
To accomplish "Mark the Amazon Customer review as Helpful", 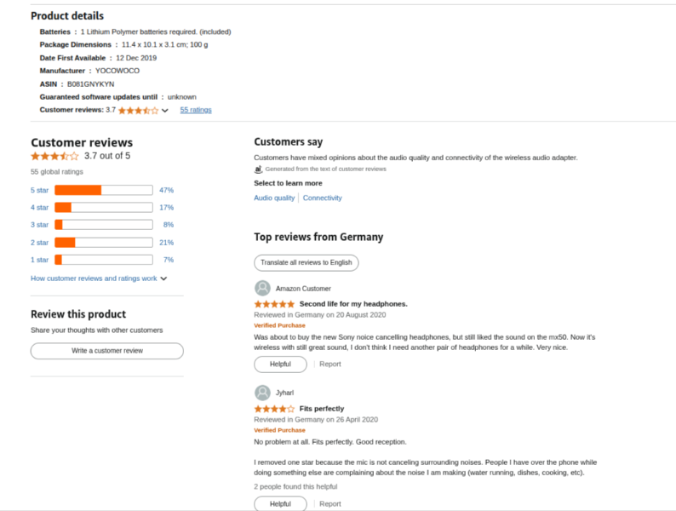I will coord(280,364).
